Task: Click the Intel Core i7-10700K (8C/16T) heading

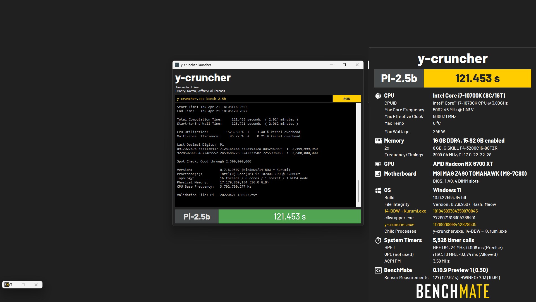Action: [x=469, y=96]
